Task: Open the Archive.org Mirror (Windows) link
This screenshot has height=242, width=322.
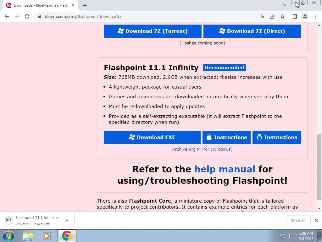Action: 202,149
